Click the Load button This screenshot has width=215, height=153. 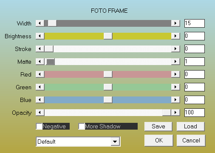[191, 126]
